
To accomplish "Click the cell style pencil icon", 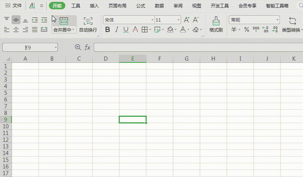I will tap(157, 29).
